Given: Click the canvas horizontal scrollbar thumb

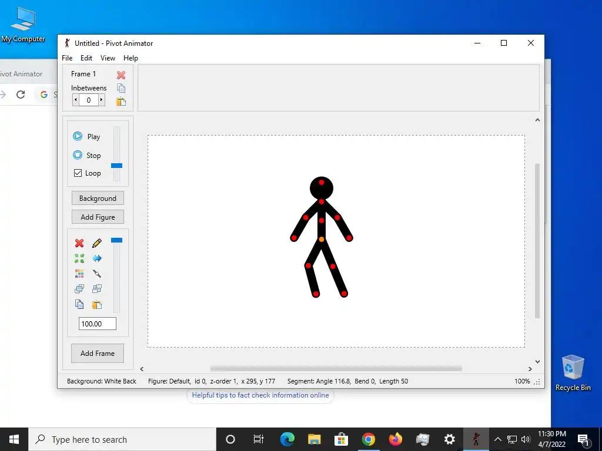Looking at the screenshot, I should [x=336, y=369].
